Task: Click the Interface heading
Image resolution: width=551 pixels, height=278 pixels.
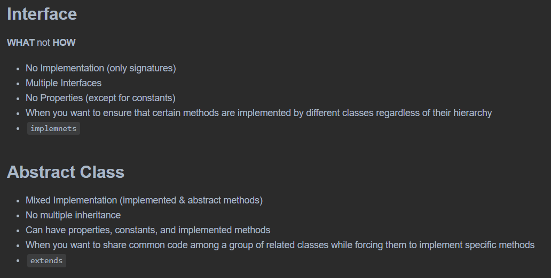Action: pos(42,14)
